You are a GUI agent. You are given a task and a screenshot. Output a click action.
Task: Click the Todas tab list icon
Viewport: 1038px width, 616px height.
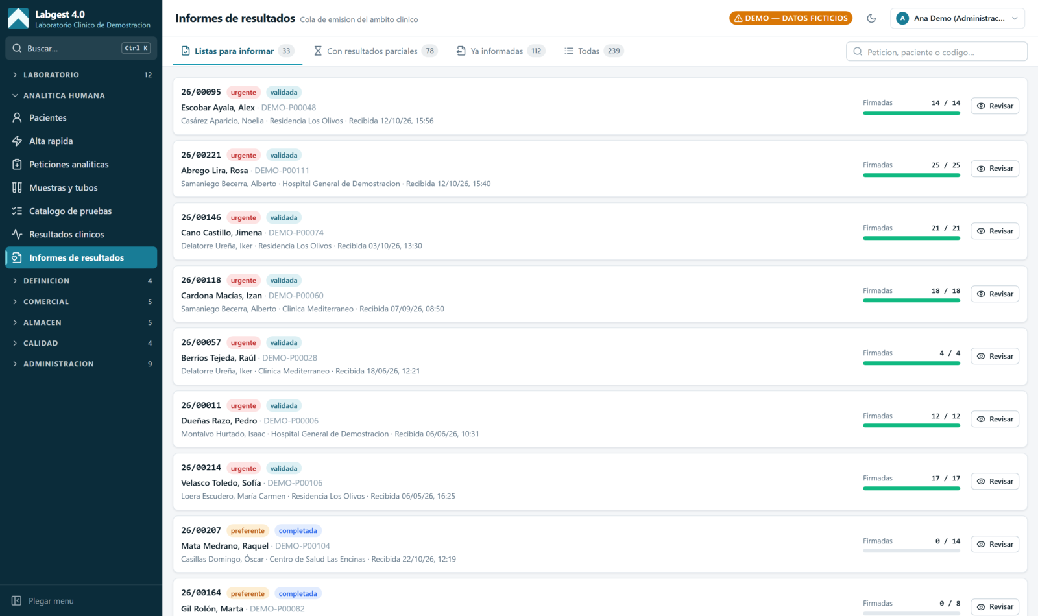pyautogui.click(x=569, y=51)
